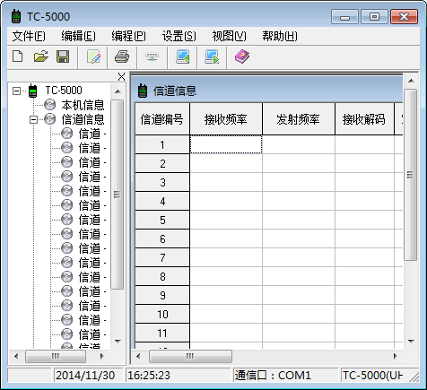Select row header for channel 5
427x390 pixels.
(x=162, y=220)
